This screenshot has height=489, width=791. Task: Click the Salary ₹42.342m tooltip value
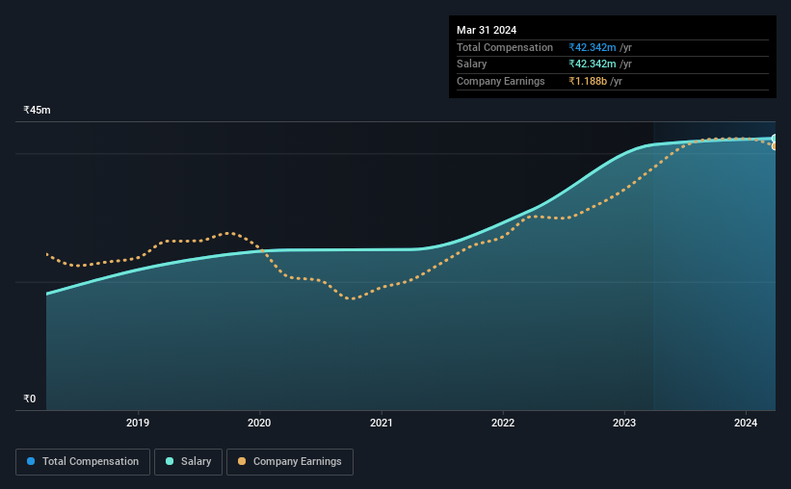tap(593, 64)
